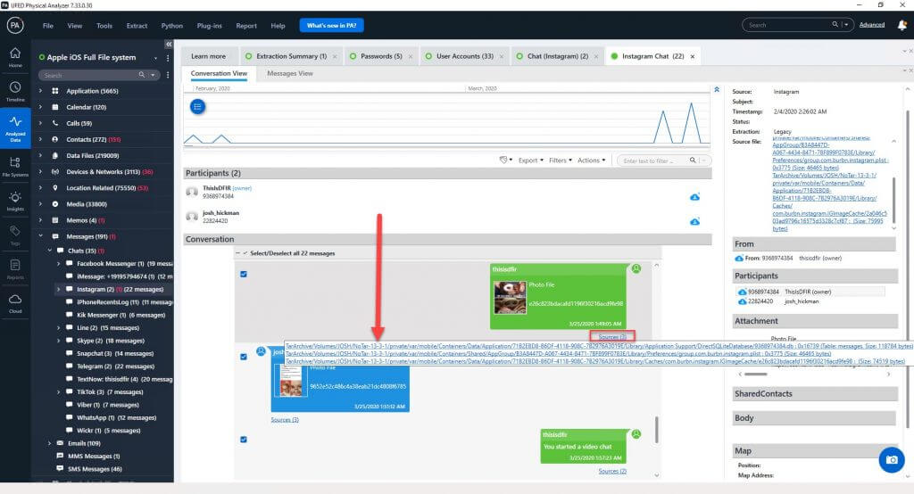Open the Plug-ins menu

(x=209, y=26)
